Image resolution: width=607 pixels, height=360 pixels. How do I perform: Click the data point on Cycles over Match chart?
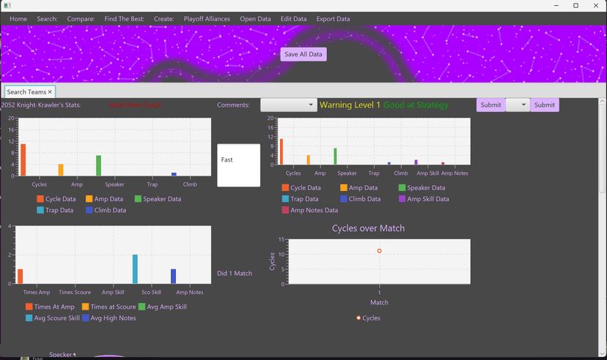(379, 251)
